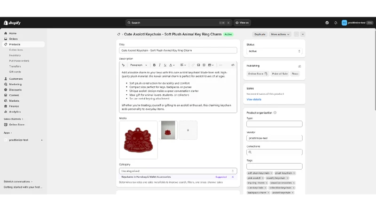The width and height of the screenshot is (376, 211).
Task: Click the AI generate text icon in editor
Action: click(x=123, y=65)
